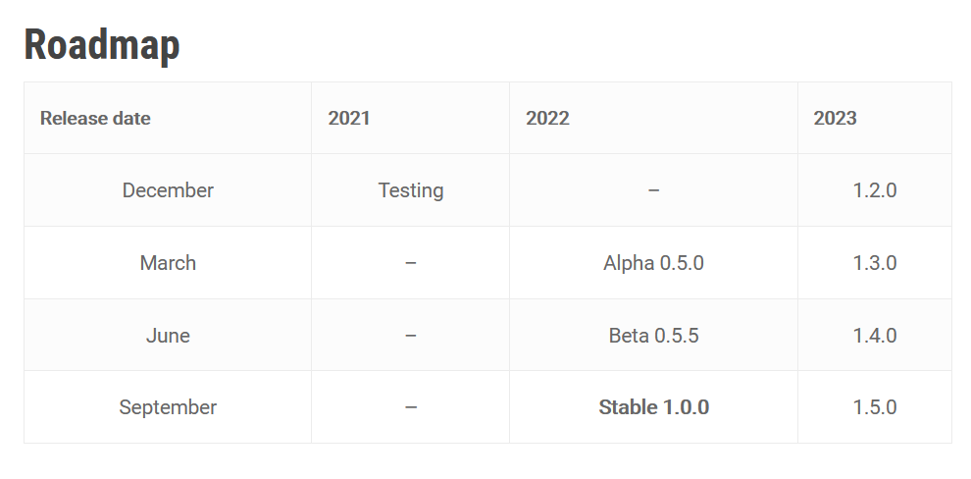Select the March row label
The height and width of the screenshot is (479, 971).
168,263
